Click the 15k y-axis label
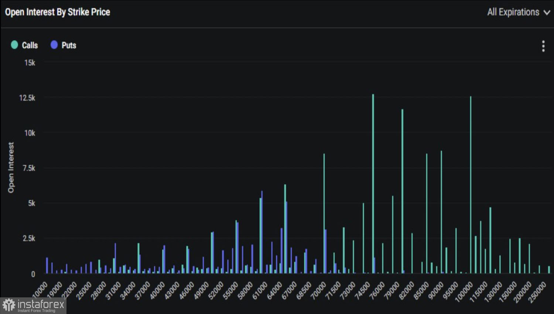The image size is (554, 314). (30, 63)
